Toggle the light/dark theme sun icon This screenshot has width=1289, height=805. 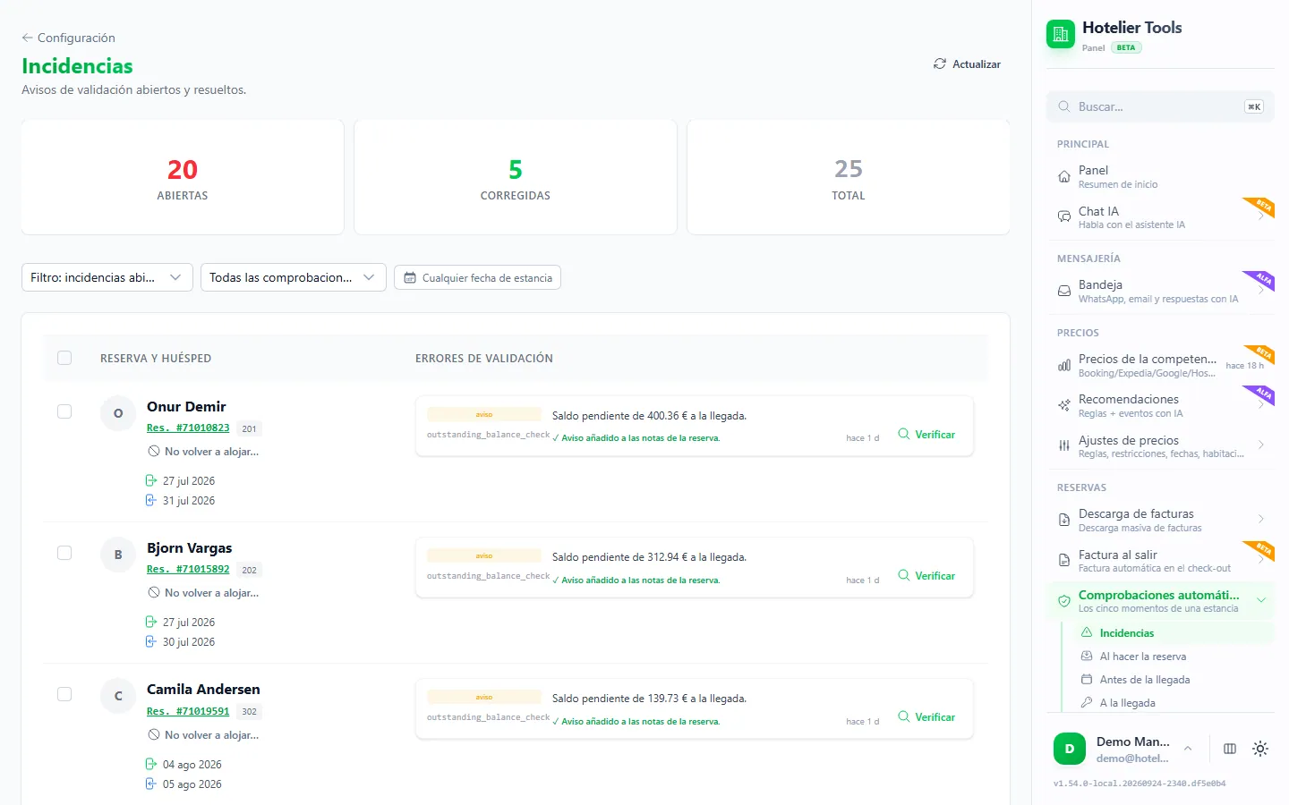tap(1260, 749)
